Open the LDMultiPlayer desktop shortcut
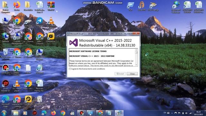 pyautogui.click(x=51, y=37)
